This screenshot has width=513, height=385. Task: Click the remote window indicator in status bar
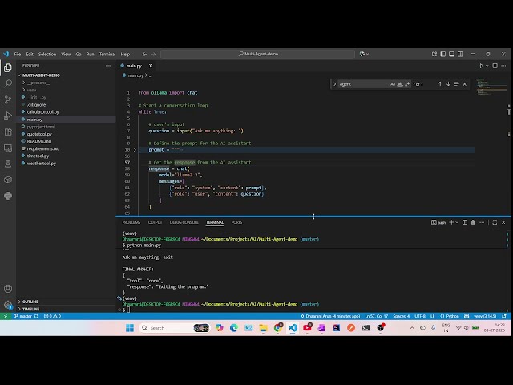click(6, 316)
